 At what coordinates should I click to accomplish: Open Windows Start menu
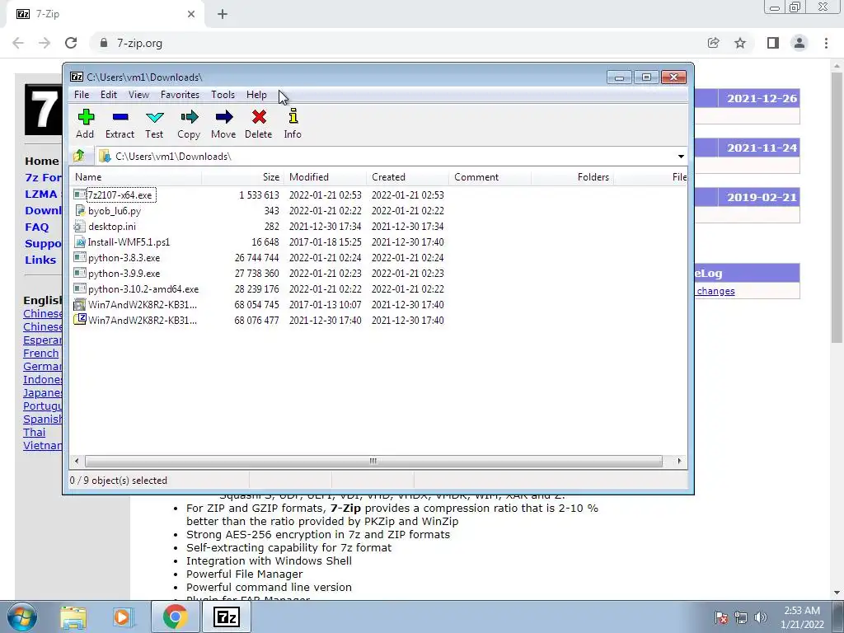[22, 617]
